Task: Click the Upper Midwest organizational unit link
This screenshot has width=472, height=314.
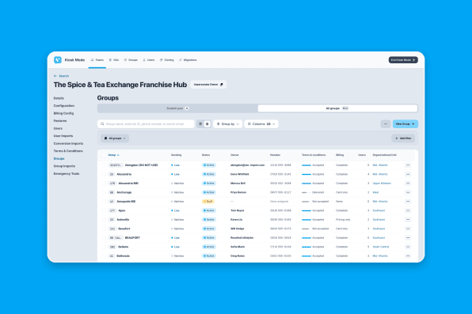Action: click(382, 183)
